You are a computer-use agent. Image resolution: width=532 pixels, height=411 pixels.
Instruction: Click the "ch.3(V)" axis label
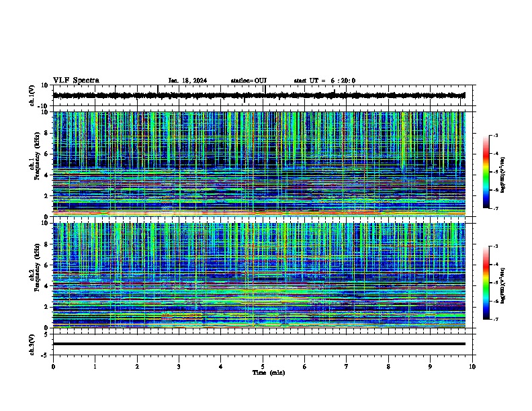pyautogui.click(x=32, y=345)
